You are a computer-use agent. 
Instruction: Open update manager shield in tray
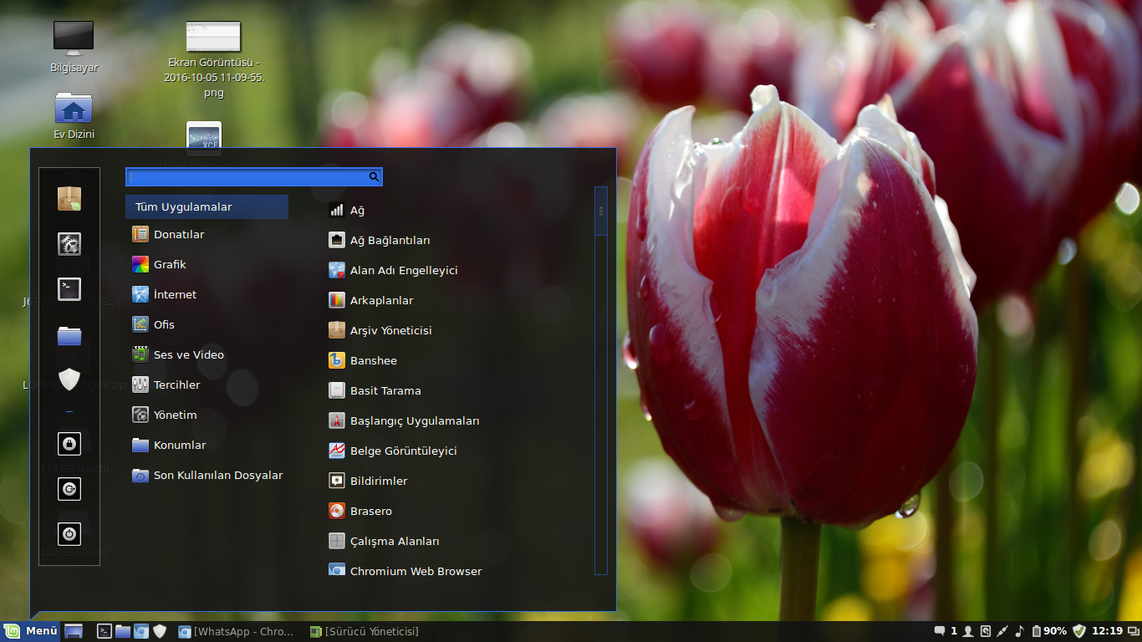tap(1078, 631)
